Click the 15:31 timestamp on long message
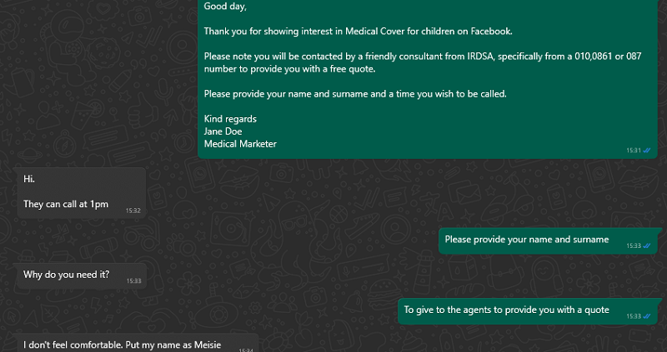 click(633, 151)
